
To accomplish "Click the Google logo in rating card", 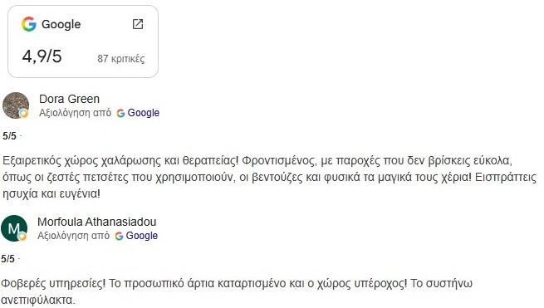I will (x=29, y=24).
